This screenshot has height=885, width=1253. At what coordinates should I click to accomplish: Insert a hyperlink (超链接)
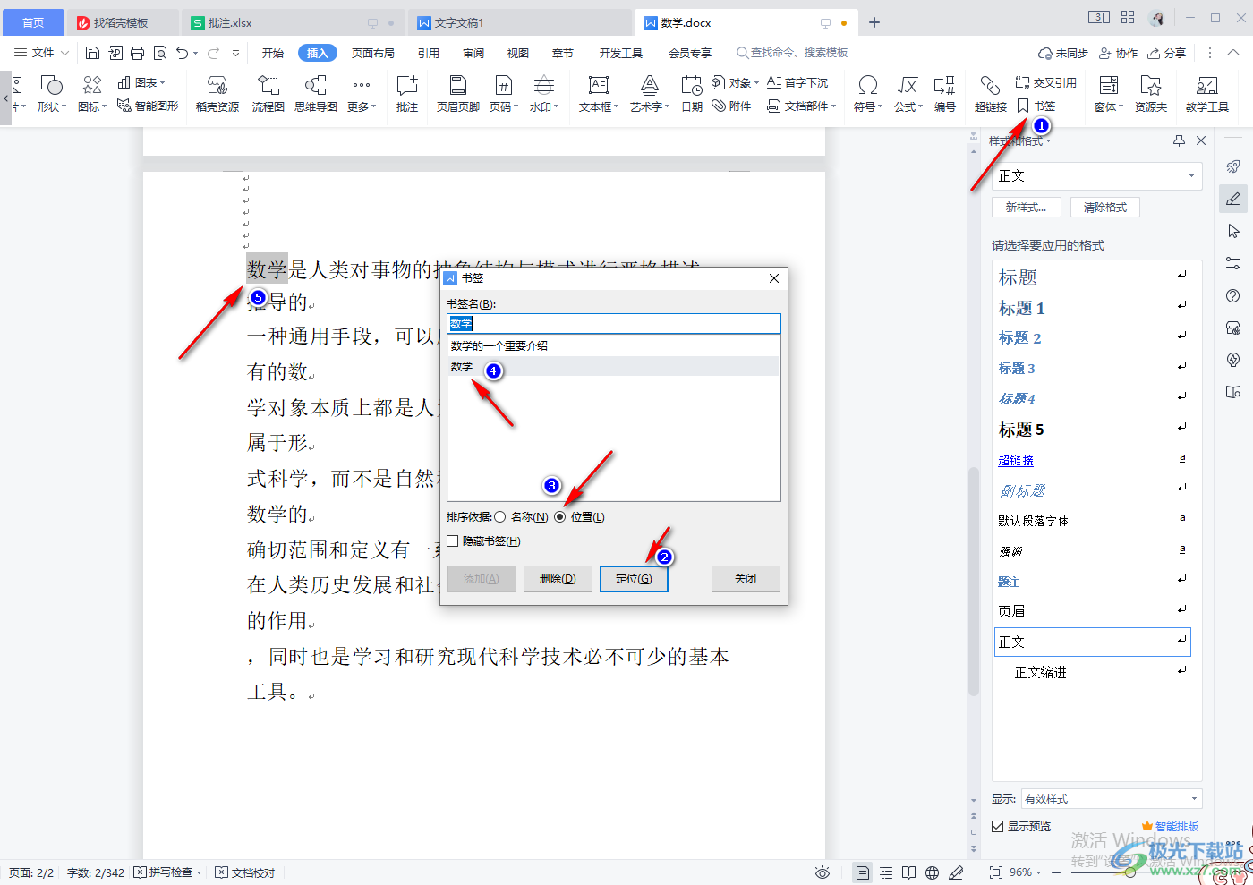pyautogui.click(x=990, y=94)
